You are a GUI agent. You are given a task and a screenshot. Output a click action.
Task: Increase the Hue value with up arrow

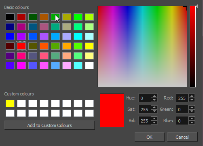tap(154, 96)
